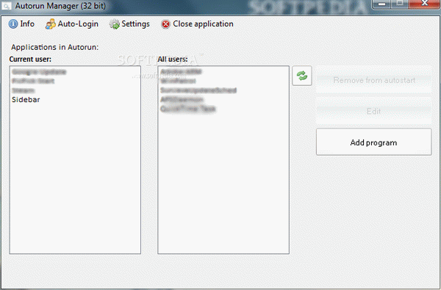The width and height of the screenshot is (441, 290).
Task: Click the Settings gear icon
Action: click(x=115, y=24)
